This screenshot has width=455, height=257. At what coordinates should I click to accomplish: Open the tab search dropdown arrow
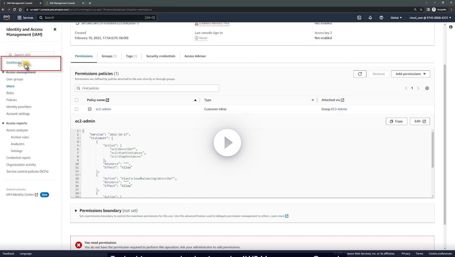coord(426,3)
